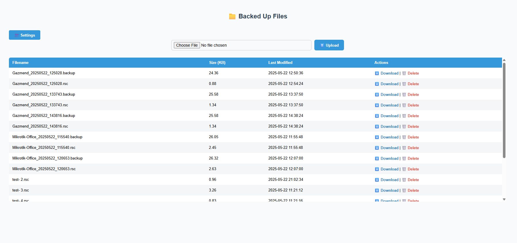Click trash icon for Gazmend_20250522_143816.backup
The image size is (517, 243).
click(404, 116)
